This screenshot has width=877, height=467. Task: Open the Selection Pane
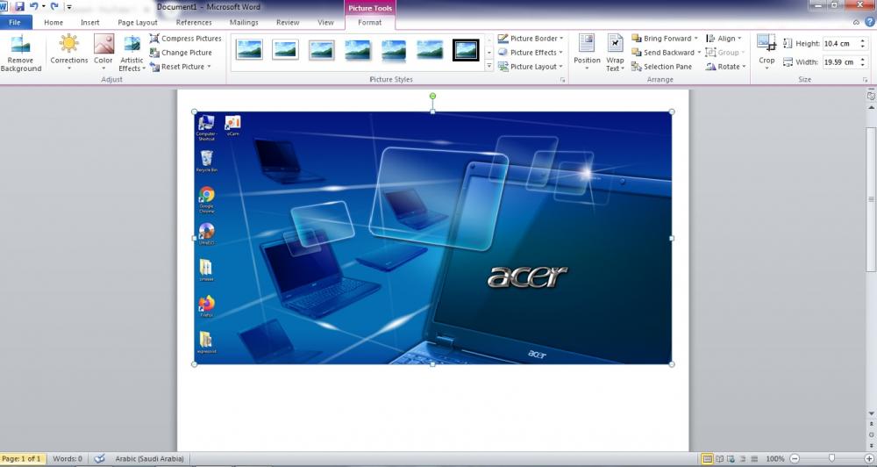tap(661, 66)
